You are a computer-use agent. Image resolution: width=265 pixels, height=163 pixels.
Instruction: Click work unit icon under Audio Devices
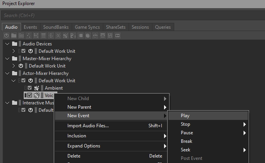pyautogui.click(x=30, y=51)
